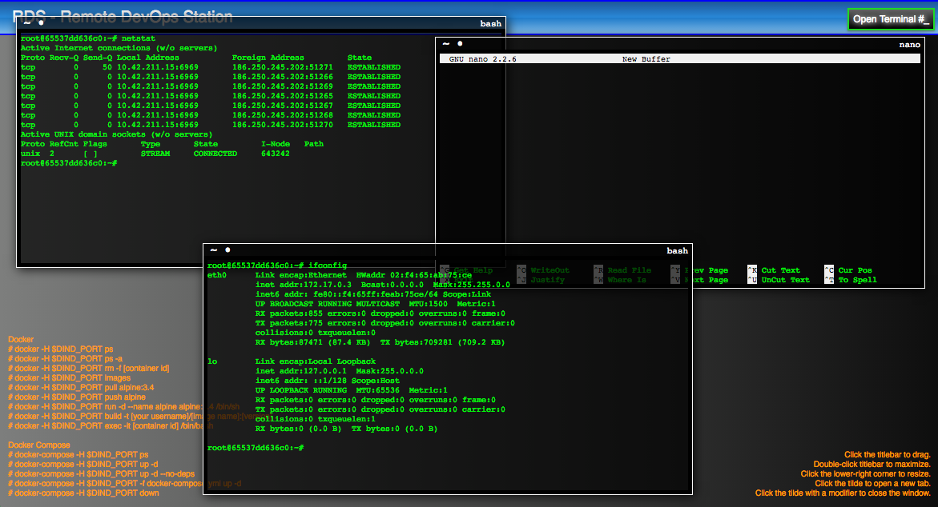The image size is (938, 507).
Task: Click the 'push alpine' docker hint
Action: [x=77, y=397]
